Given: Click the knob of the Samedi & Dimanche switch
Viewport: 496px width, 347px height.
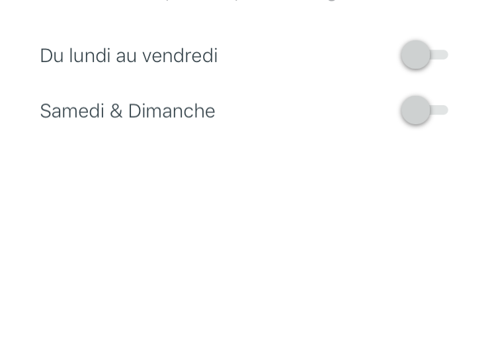Looking at the screenshot, I should 416,110.
